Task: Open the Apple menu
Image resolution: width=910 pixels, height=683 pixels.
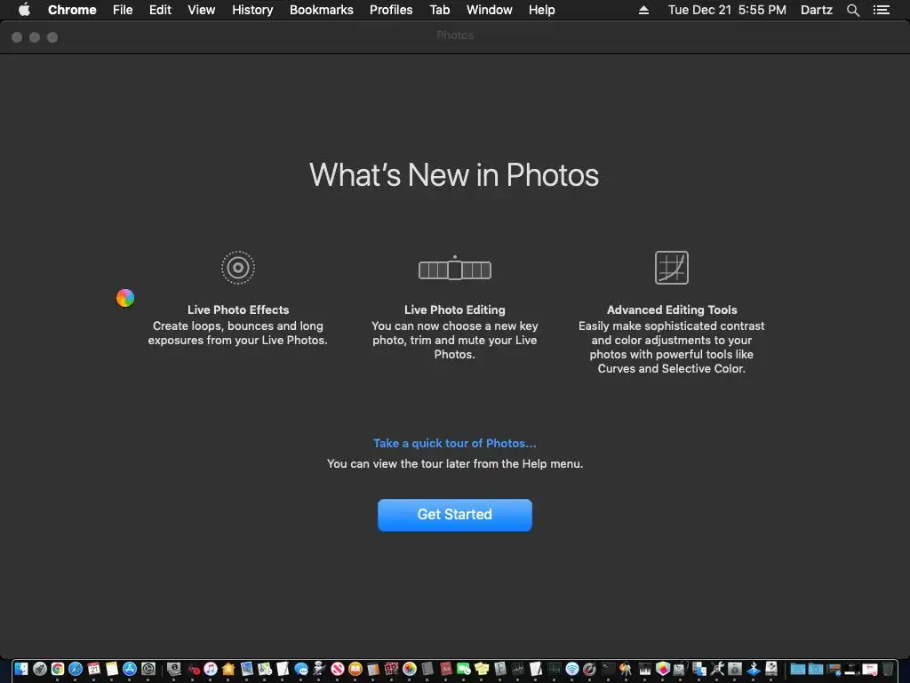Action: tap(24, 10)
